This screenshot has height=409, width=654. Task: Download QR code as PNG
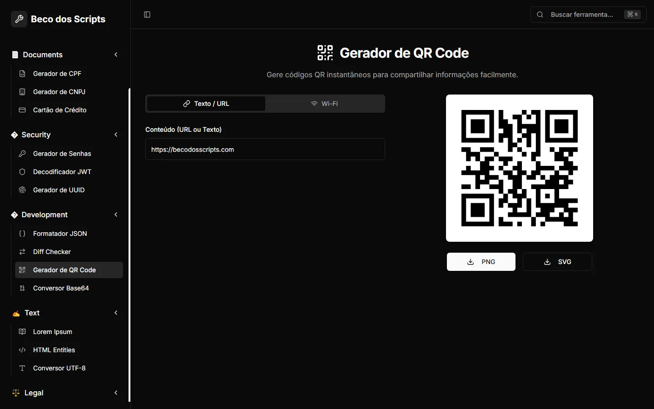[481, 262]
